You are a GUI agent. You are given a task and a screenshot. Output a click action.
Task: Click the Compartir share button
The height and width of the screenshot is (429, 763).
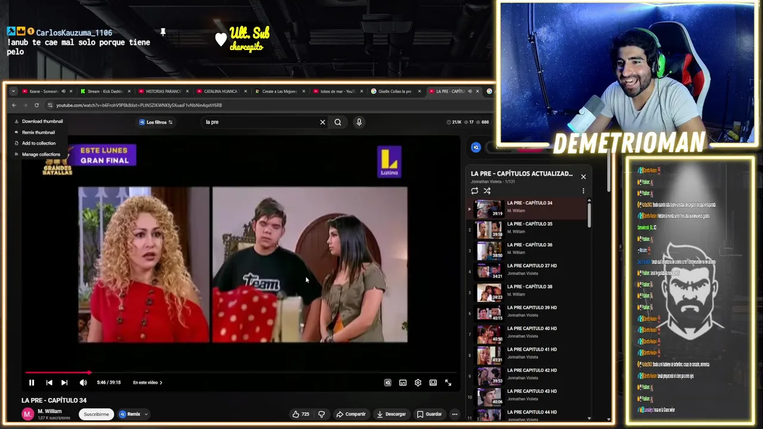(351, 414)
